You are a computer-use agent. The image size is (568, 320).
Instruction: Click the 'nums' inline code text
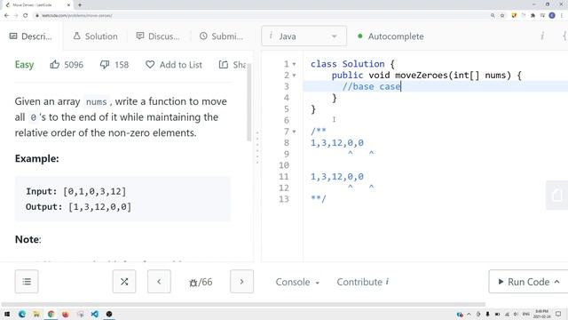tap(96, 102)
